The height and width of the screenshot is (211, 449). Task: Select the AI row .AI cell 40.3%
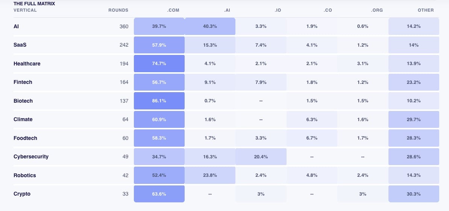point(210,26)
